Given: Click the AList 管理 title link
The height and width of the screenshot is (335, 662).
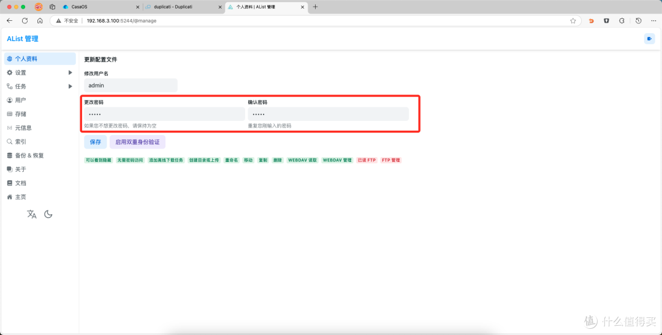Looking at the screenshot, I should [x=23, y=39].
